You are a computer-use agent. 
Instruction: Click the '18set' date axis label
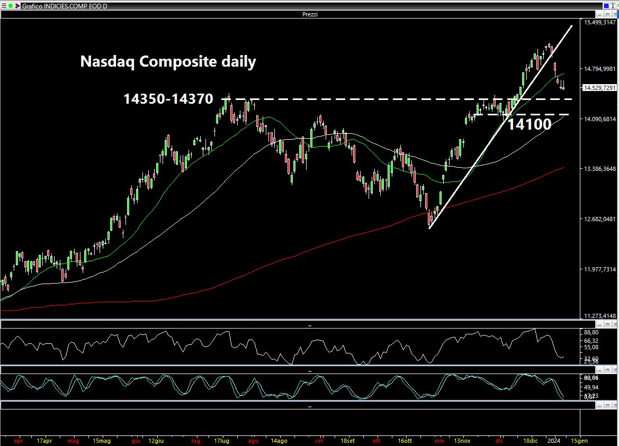coord(347,441)
